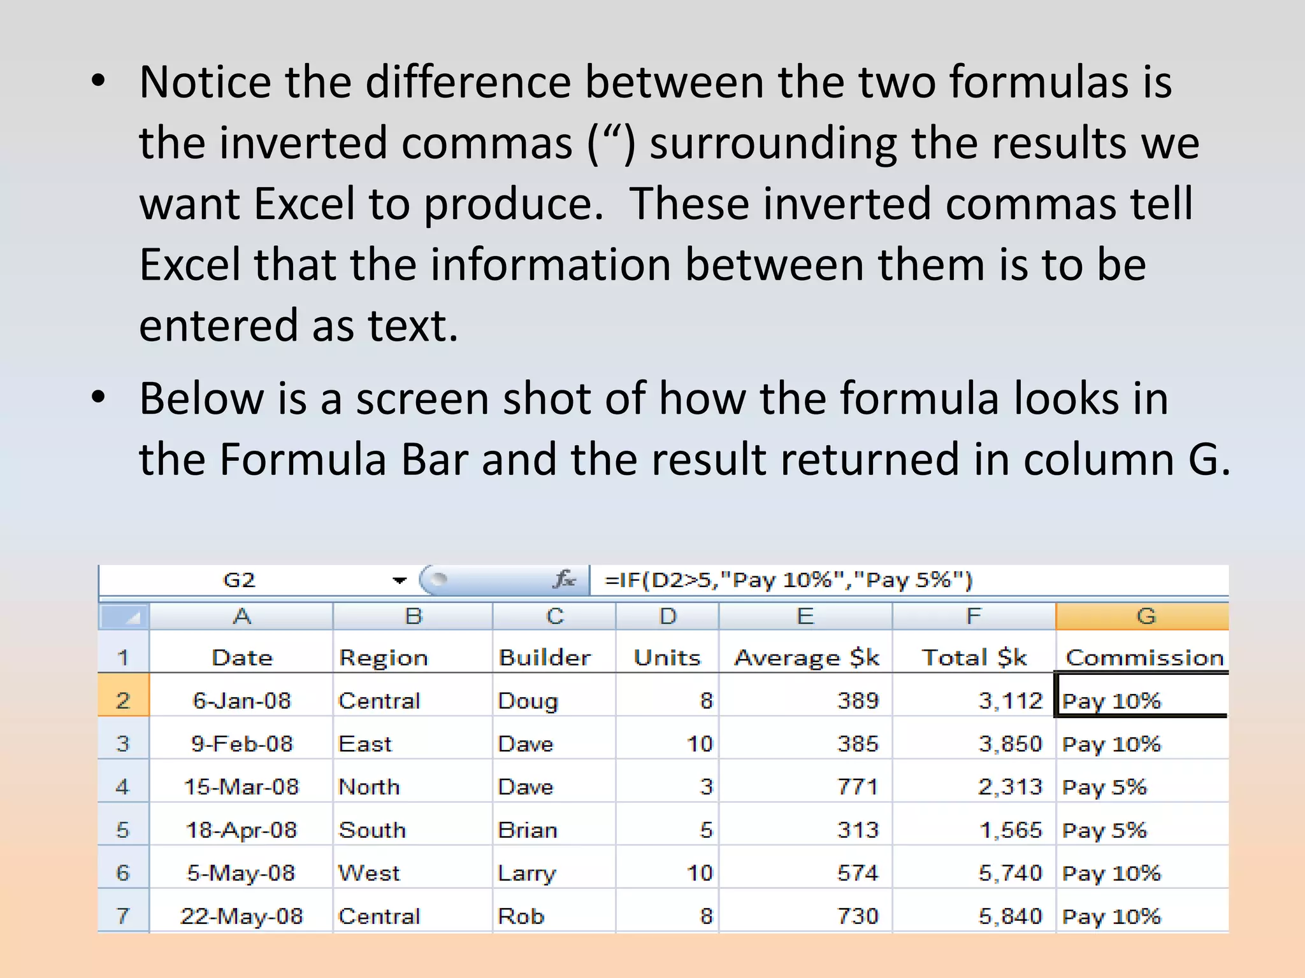1305x978 pixels.
Task: Select column A header
Action: tap(242, 616)
